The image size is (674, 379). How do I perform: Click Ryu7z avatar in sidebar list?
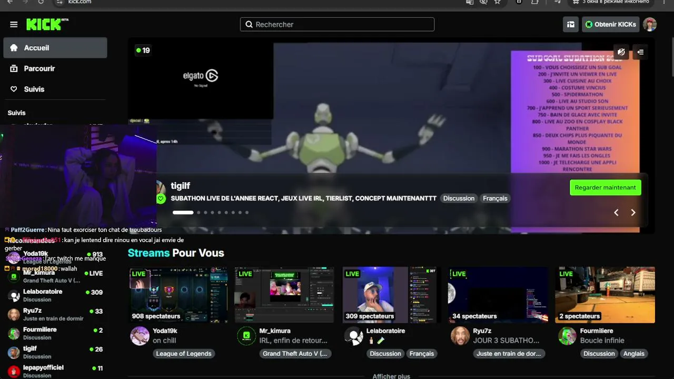point(14,315)
